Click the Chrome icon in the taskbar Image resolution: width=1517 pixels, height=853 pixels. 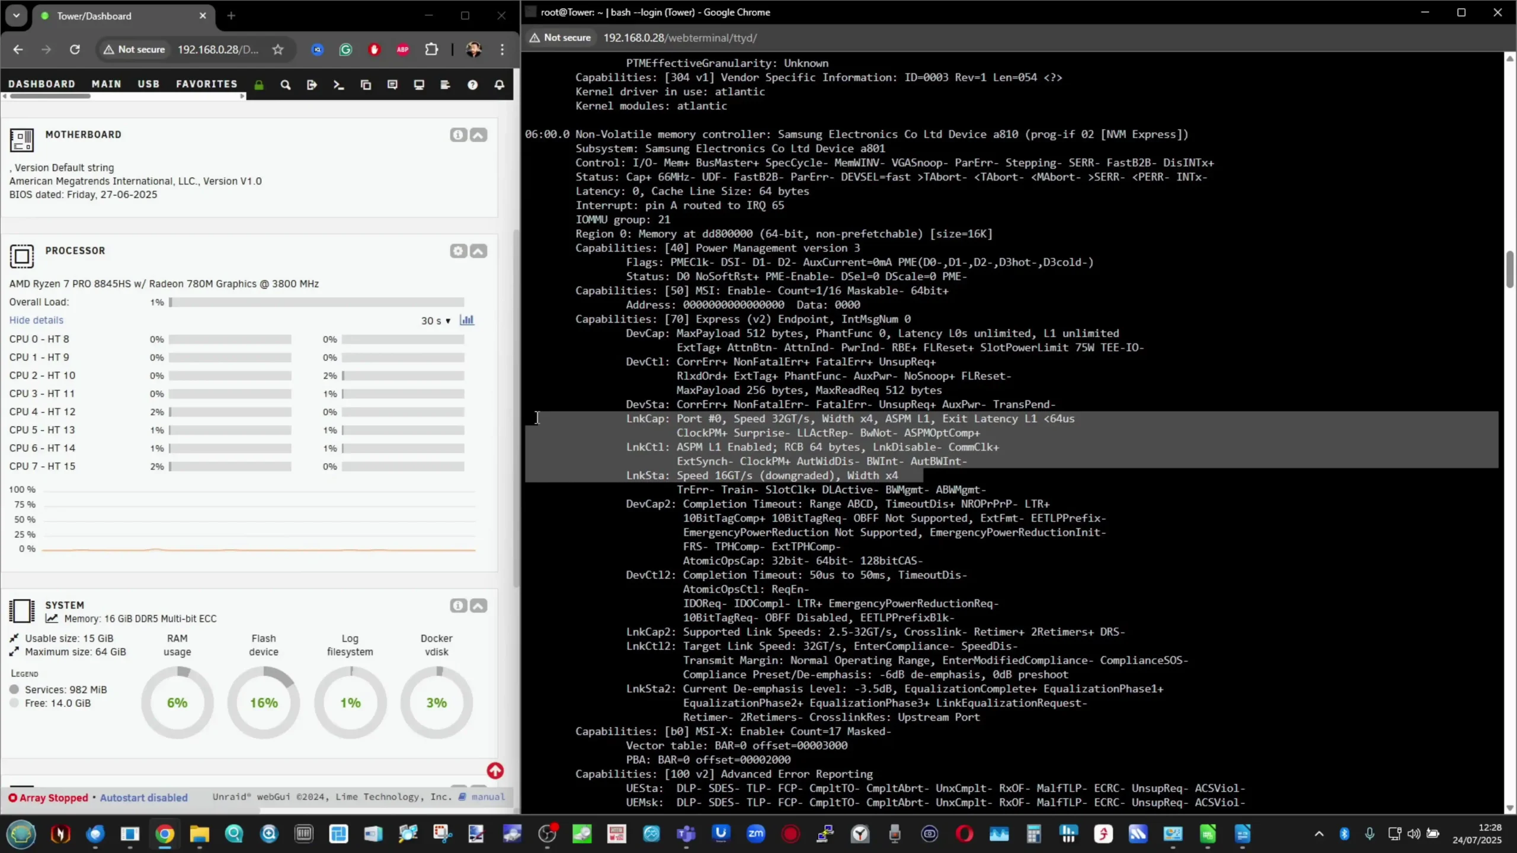165,834
